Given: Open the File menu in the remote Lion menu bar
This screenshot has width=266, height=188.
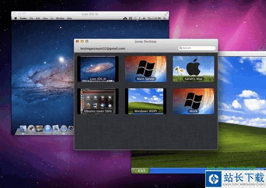Looking at the screenshot, I should [31, 18].
